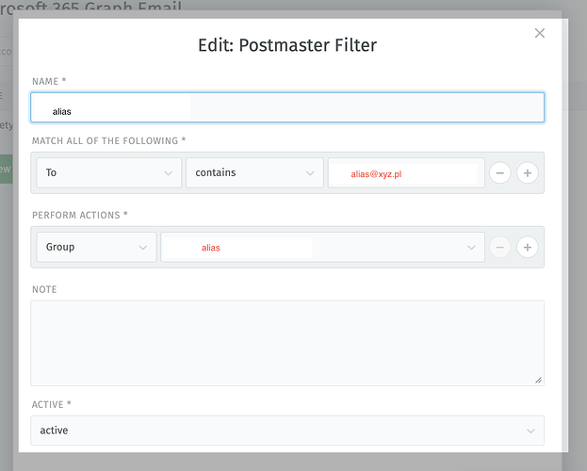Click inside the Note text area
Viewport: 587px width, 471px height.
[286, 342]
